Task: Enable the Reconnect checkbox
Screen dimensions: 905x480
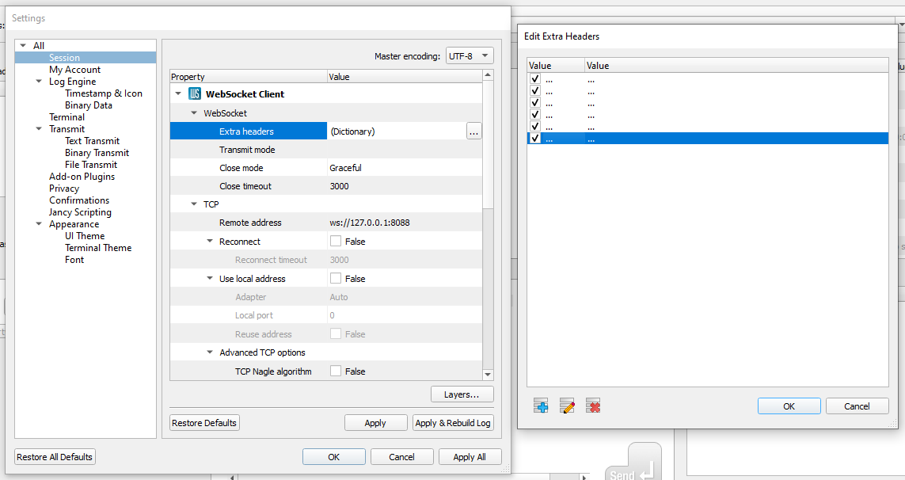Action: (336, 241)
